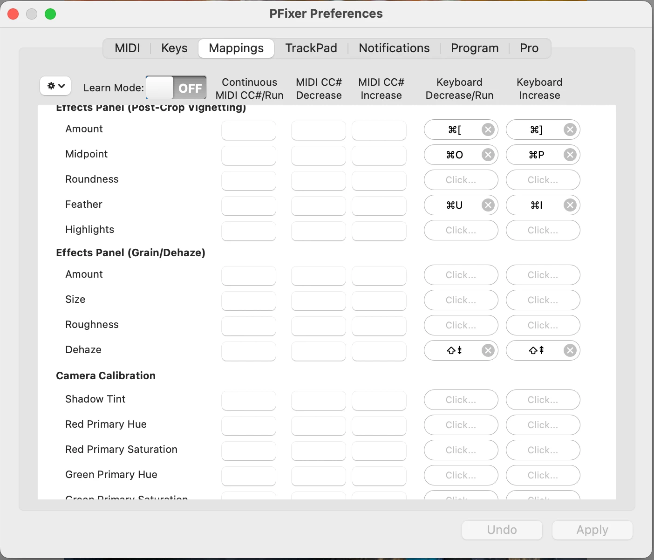Click the Apply button
654x560 pixels.
pyautogui.click(x=593, y=530)
